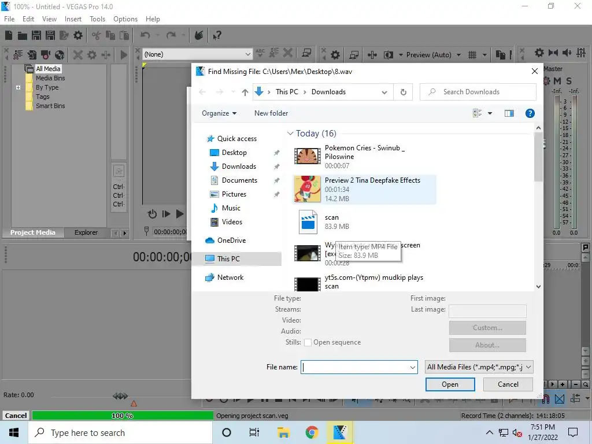This screenshot has width=592, height=444.
Task: Click Remove Unused Media icon in Project Media
Action: (x=18, y=55)
